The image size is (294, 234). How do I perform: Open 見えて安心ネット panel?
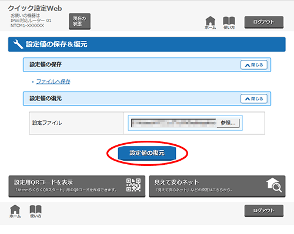coord(217,186)
